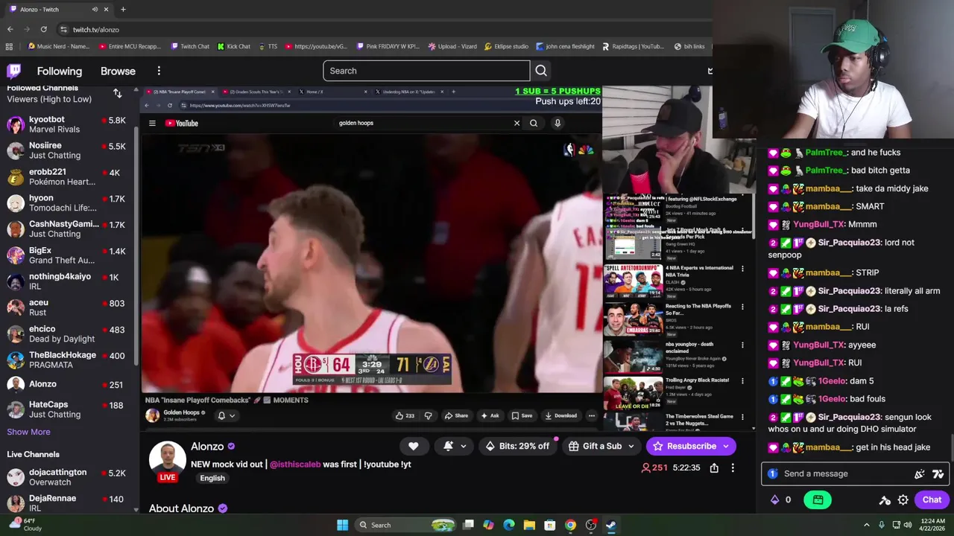Click mambaa___ username in latest chat message

click(828, 447)
